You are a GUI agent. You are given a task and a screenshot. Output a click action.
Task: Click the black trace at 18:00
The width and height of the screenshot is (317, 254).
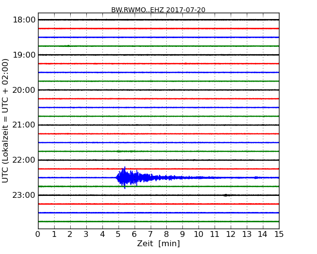point(158,20)
